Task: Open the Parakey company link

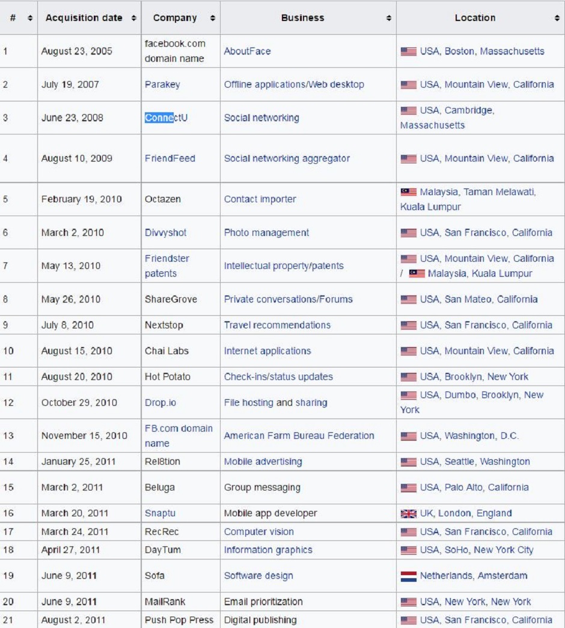Action: pos(162,85)
